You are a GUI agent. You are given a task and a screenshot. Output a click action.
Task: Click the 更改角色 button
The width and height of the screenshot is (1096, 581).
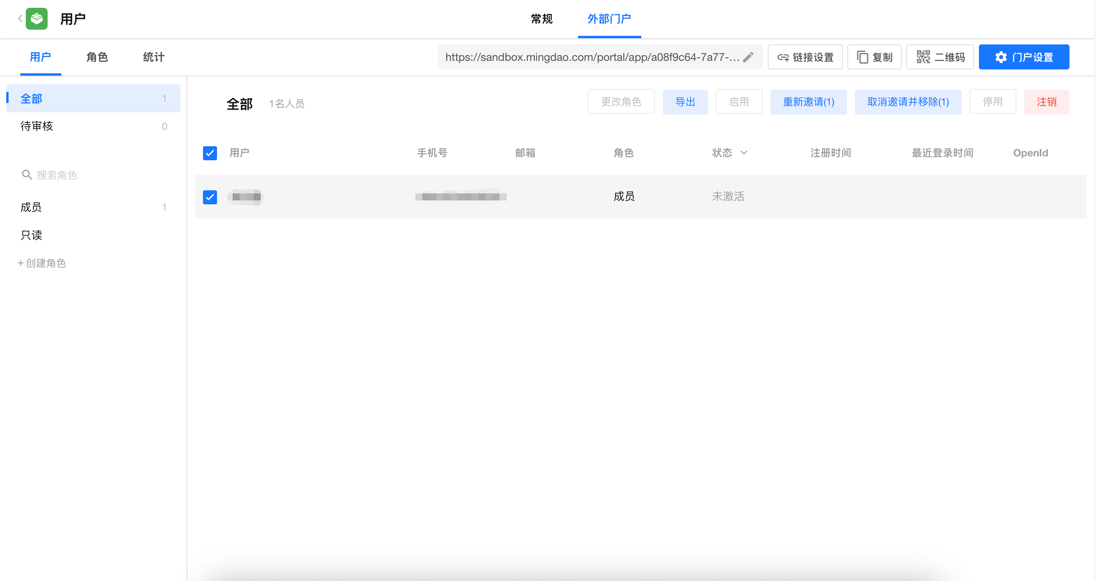pos(621,102)
